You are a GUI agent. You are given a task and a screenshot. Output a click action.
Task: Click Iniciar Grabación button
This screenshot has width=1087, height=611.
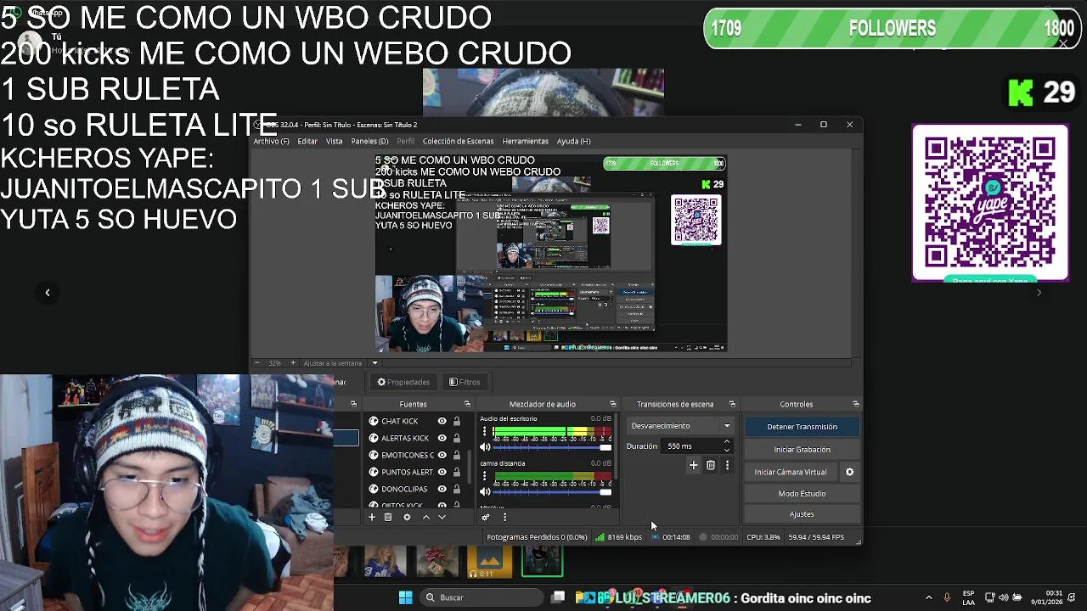(802, 450)
